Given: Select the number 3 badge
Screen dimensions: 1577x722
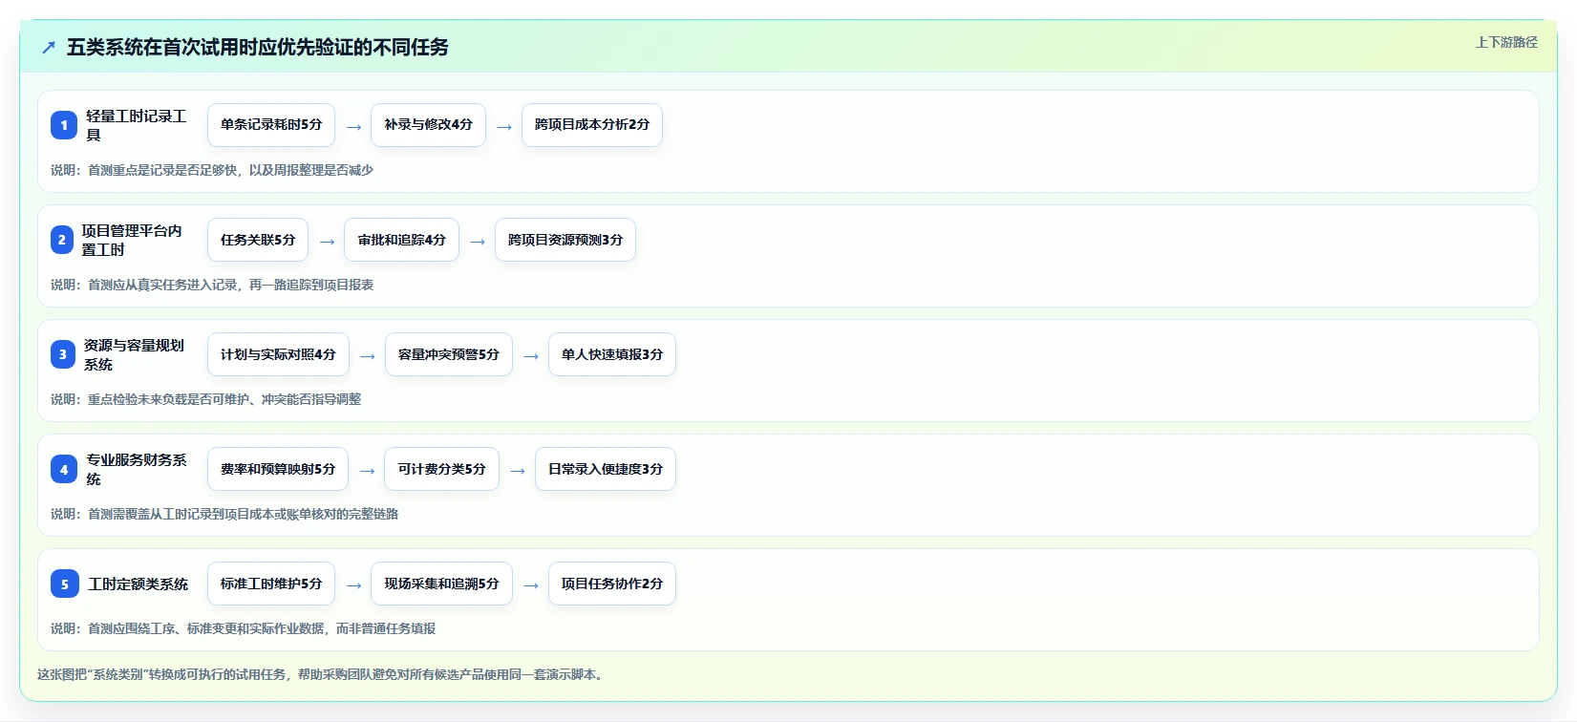Looking at the screenshot, I should pos(63,354).
